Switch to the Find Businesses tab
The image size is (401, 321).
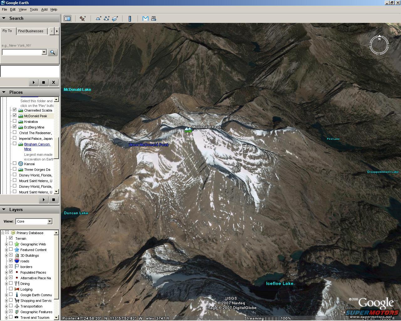(x=31, y=31)
